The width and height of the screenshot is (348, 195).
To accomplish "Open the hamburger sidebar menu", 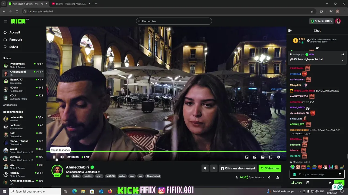I will click(6, 21).
